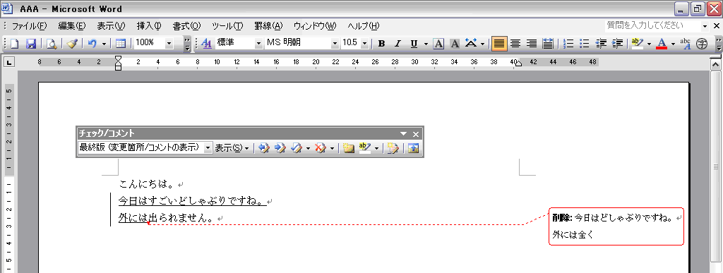Screen dimensions: 723x273
Task: Open the 10.5 font size dropdown
Action: [364, 43]
